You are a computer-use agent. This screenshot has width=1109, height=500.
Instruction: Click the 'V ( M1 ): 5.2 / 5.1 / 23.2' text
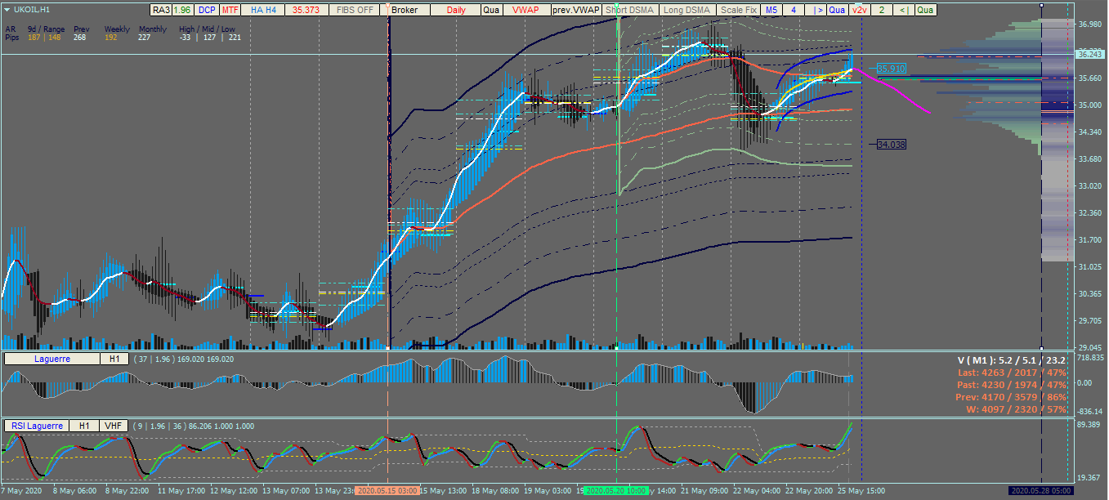tap(1012, 359)
